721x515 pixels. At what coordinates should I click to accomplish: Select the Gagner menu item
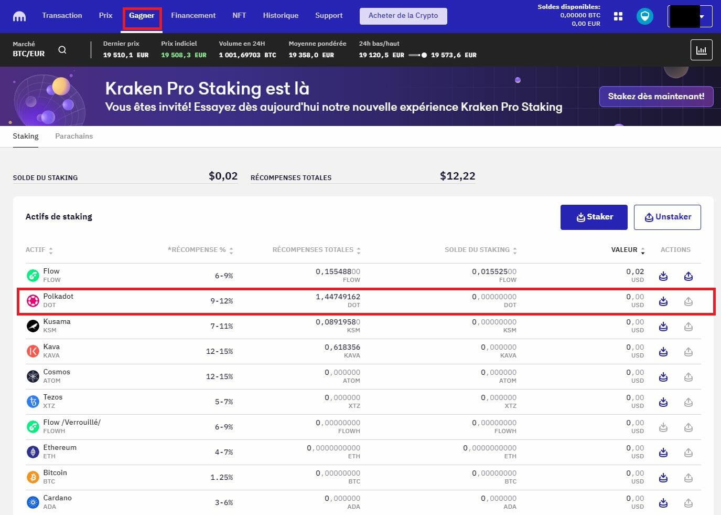pyautogui.click(x=142, y=16)
